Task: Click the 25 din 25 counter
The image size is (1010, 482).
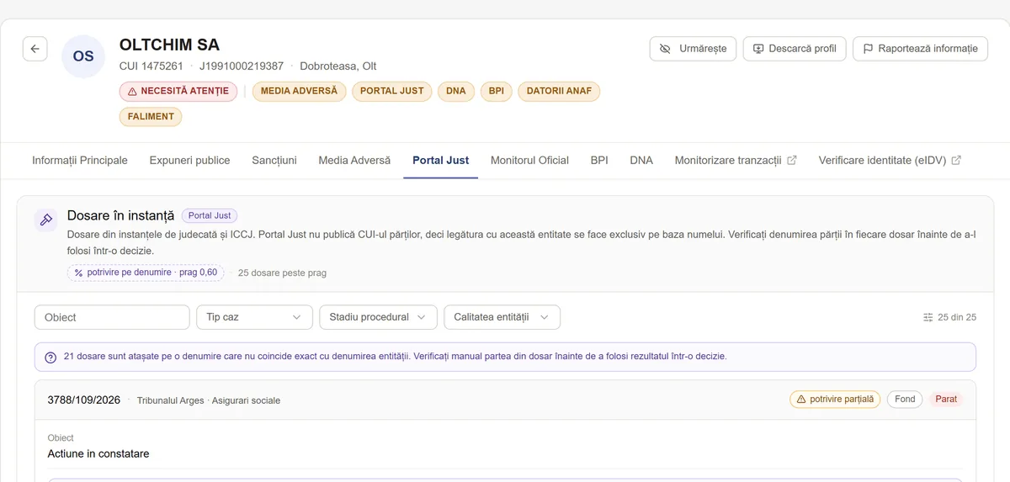Action: point(957,317)
